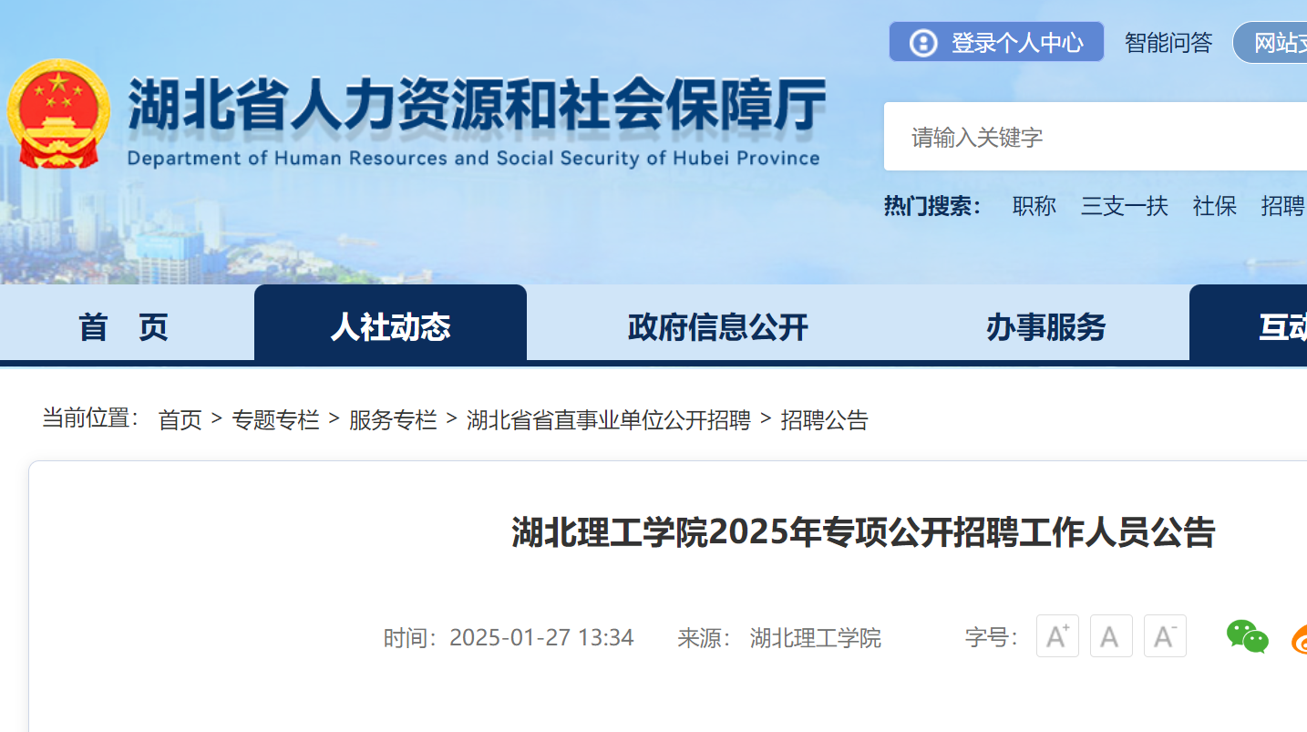Open 政府信息公开 navigation tab

pyautogui.click(x=718, y=326)
